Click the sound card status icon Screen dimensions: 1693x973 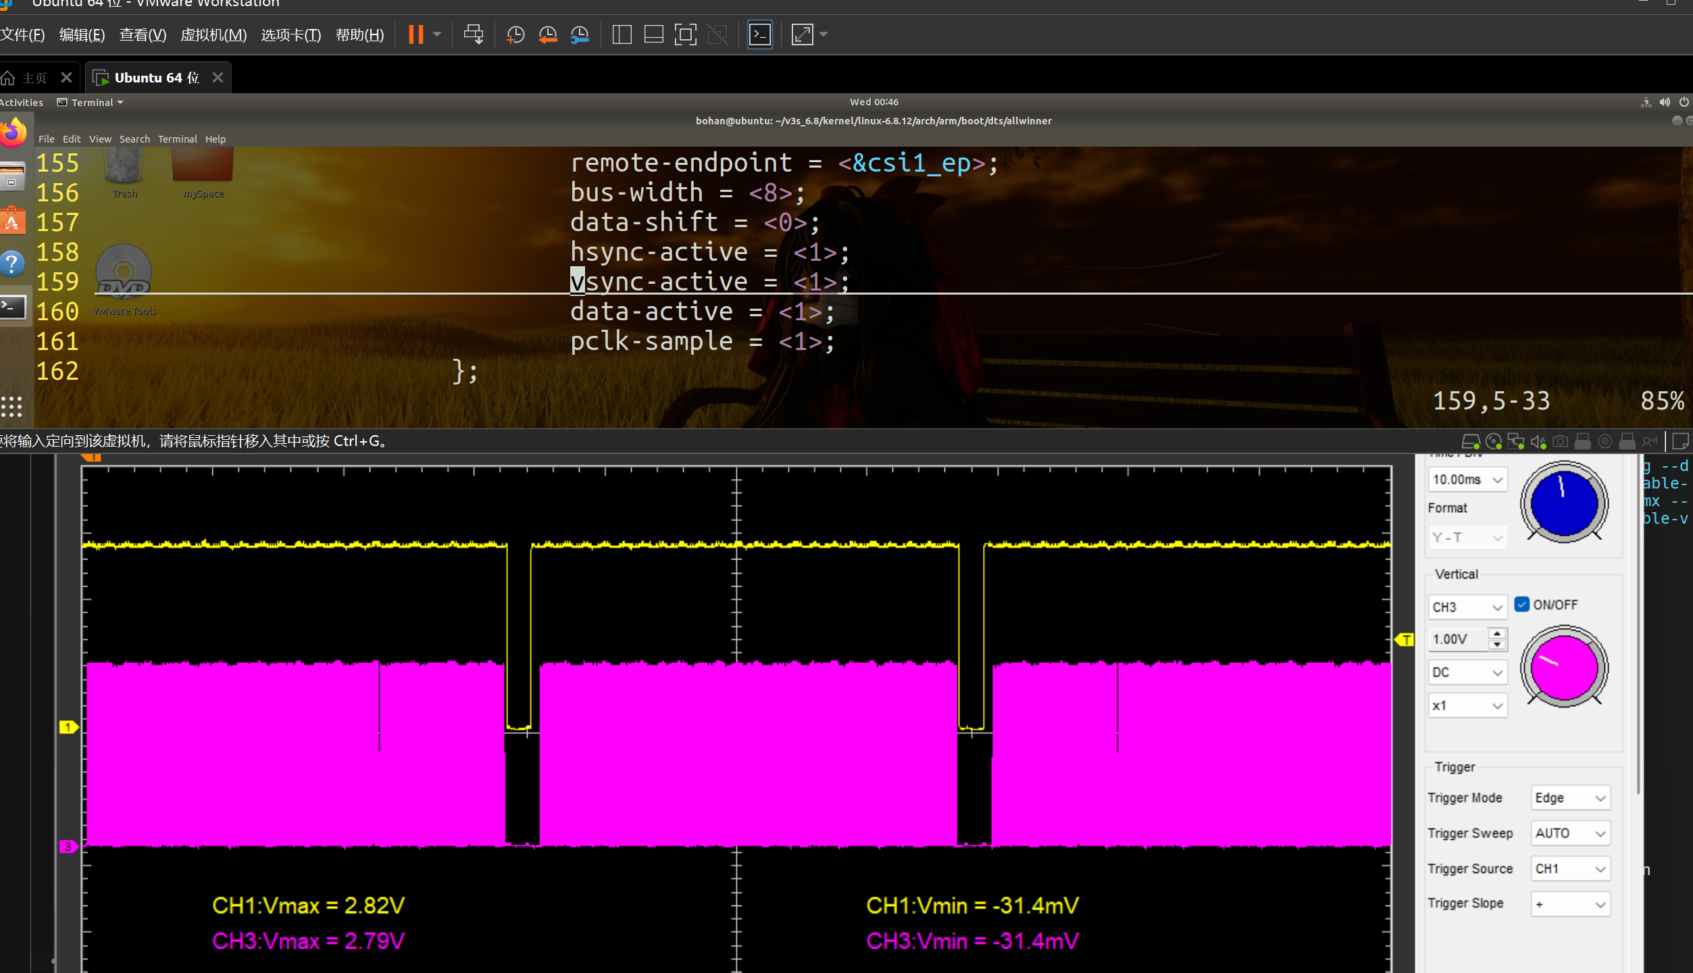pyautogui.click(x=1538, y=442)
